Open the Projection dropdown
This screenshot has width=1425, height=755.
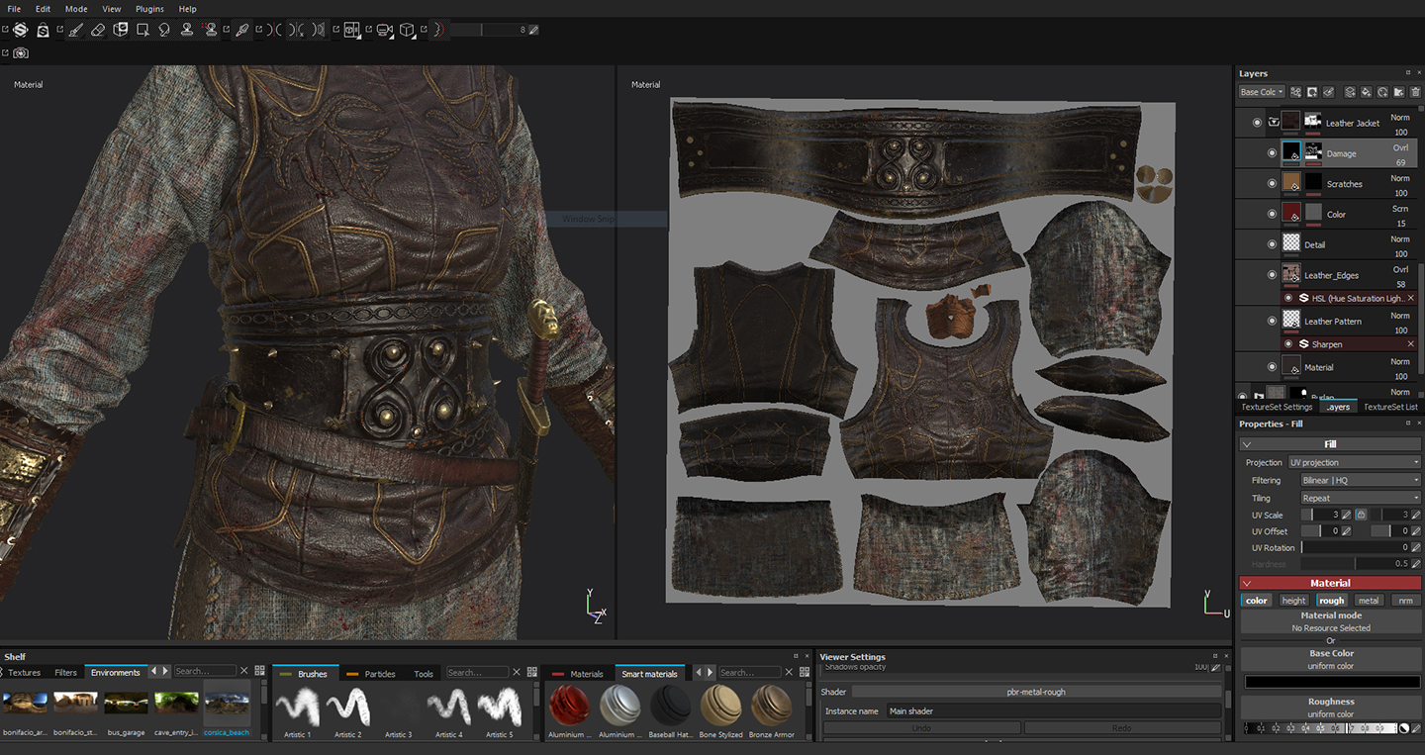click(1354, 462)
